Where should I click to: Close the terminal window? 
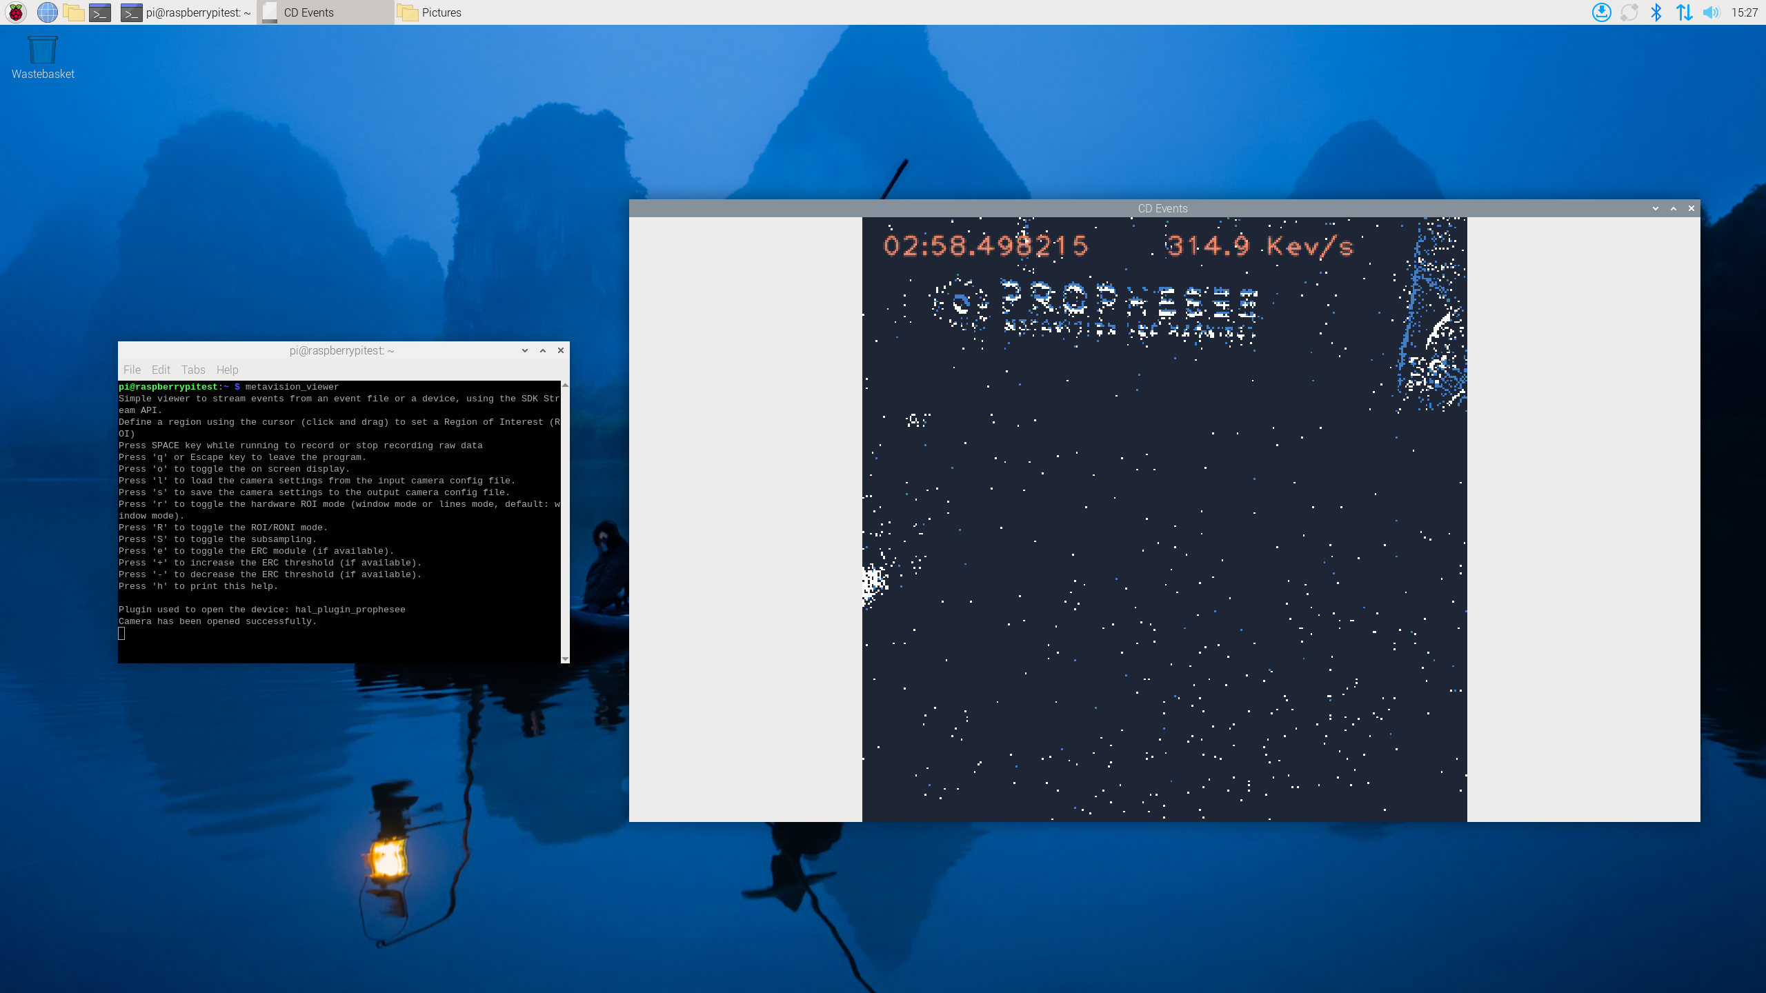[561, 350]
